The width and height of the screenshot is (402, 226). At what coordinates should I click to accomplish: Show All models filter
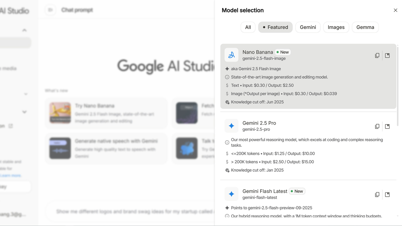tap(248, 27)
